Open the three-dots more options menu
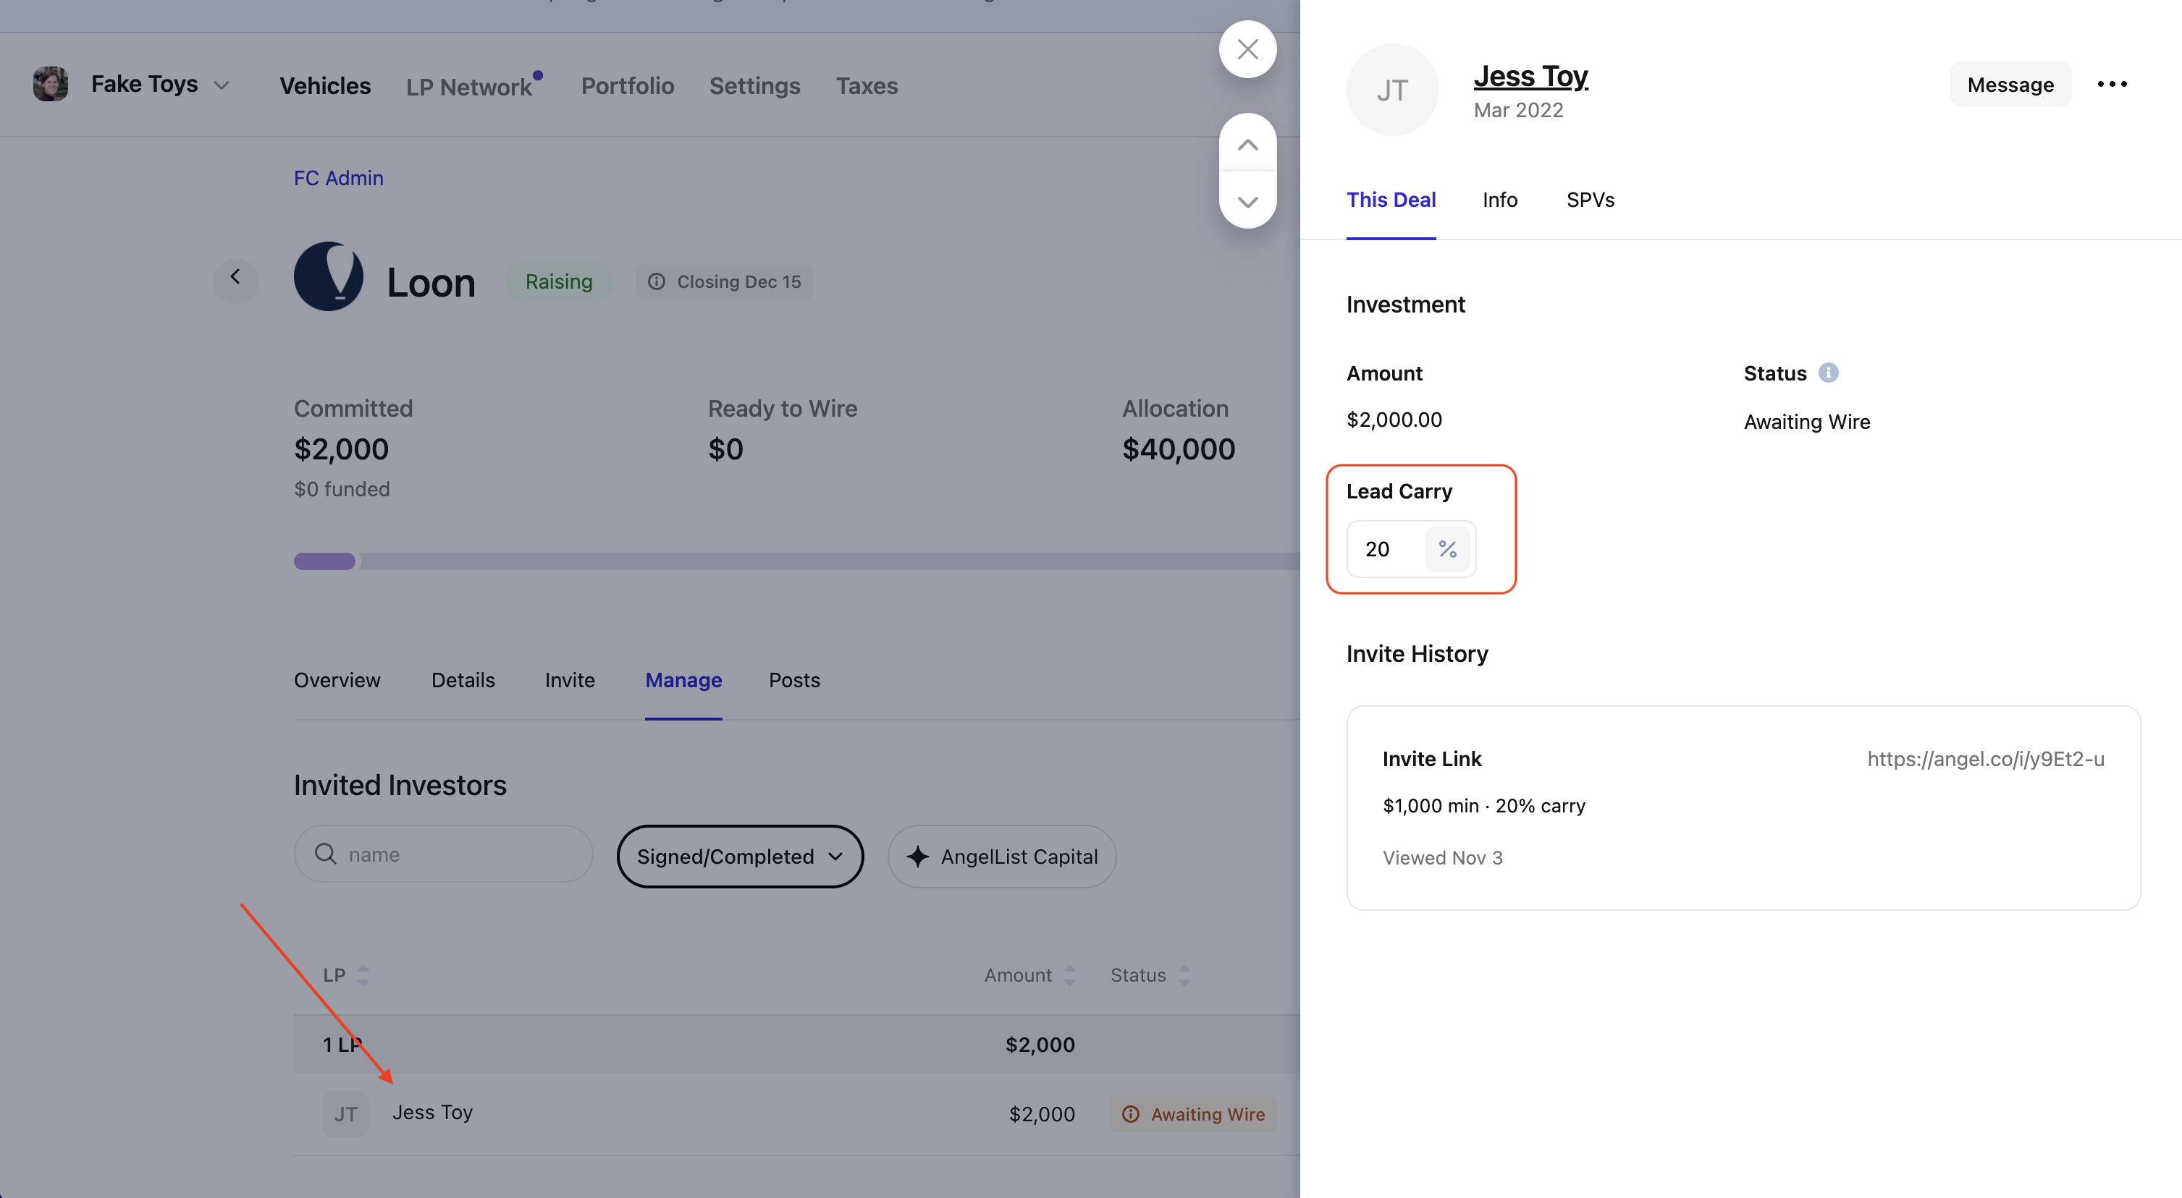The width and height of the screenshot is (2182, 1198). (2112, 84)
